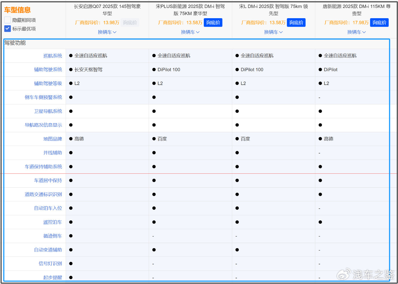The height and width of the screenshot is (284, 398).
Task: Click 高德 map brand for 唐新能源
Action: click(x=328, y=139)
